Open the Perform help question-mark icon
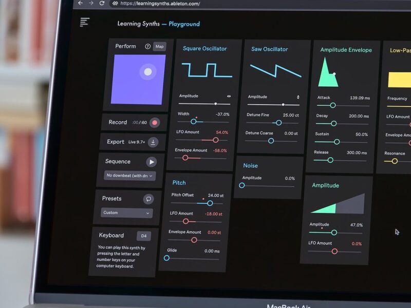Screen dimensions: 411x308 [147, 46]
